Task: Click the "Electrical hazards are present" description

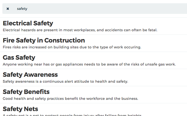Action: point(80,30)
